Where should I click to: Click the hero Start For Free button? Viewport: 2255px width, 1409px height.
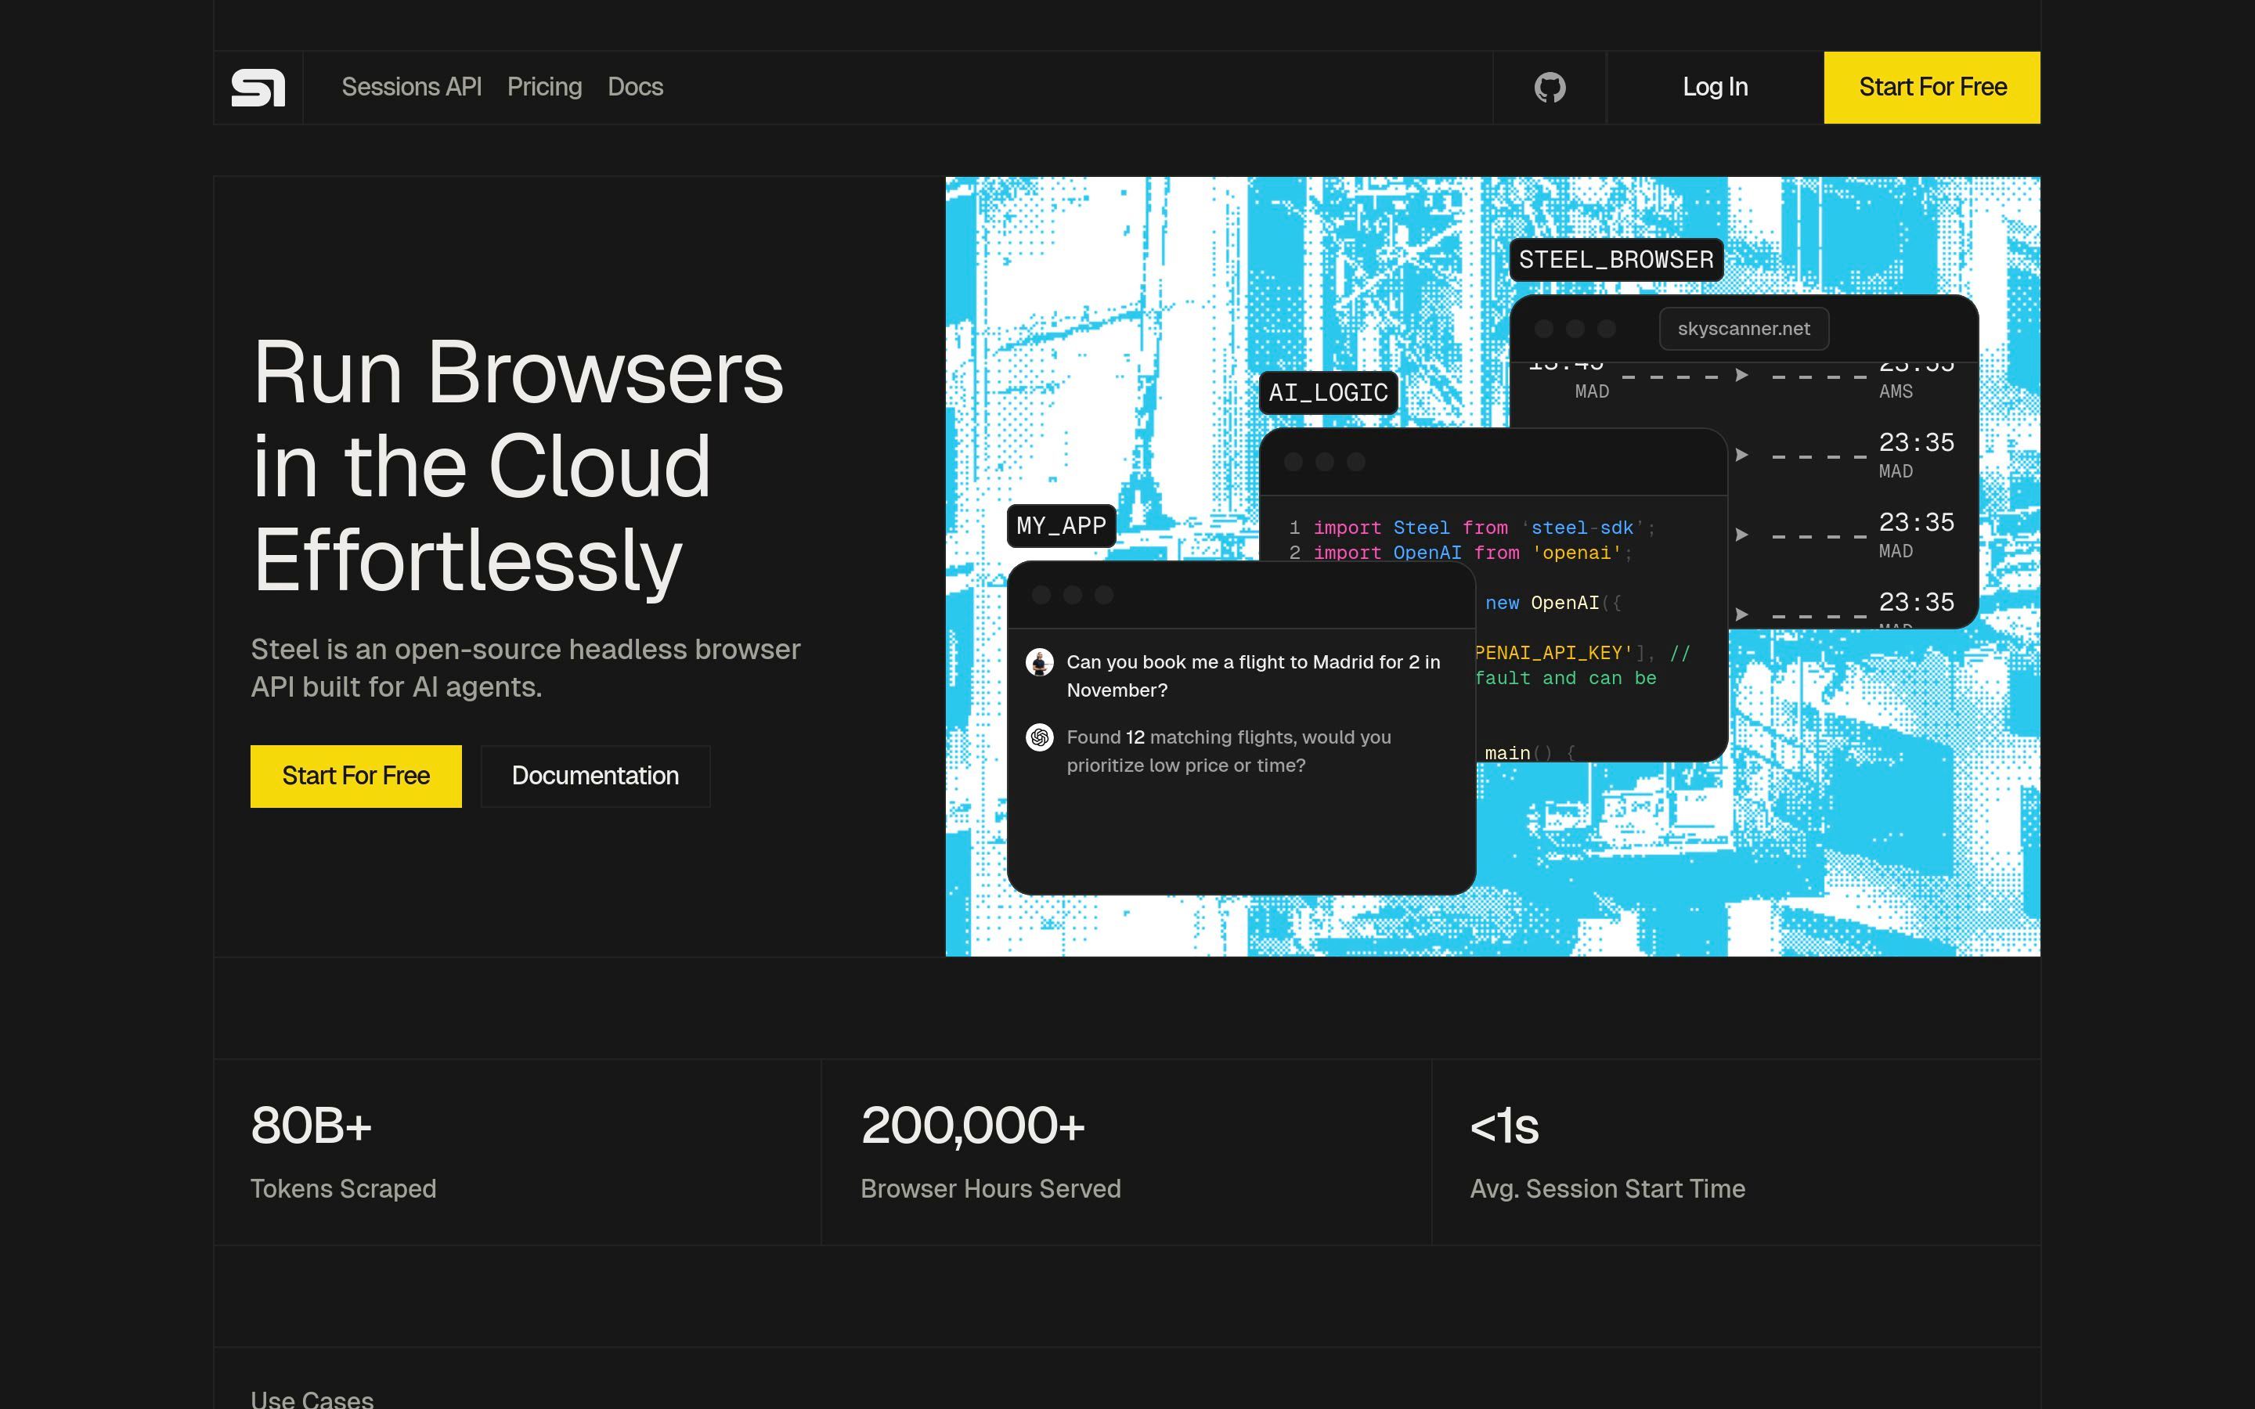[356, 777]
